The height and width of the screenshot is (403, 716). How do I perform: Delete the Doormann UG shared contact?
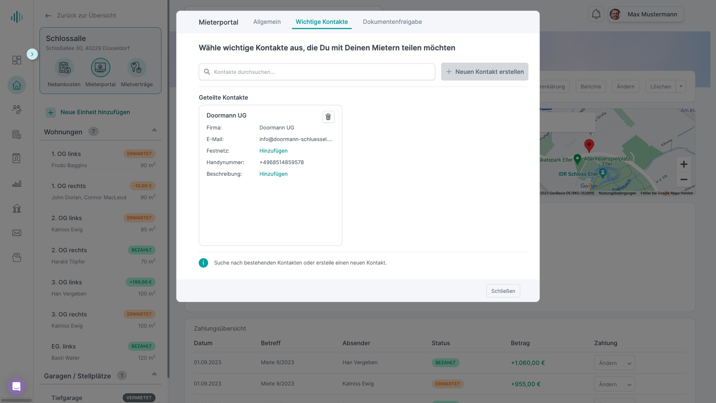click(328, 117)
